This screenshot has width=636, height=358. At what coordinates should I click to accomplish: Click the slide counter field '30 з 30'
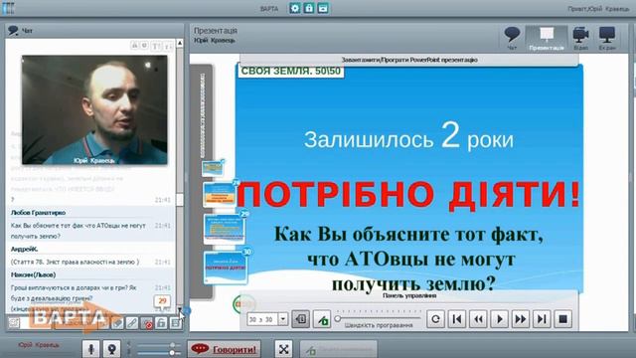pyautogui.click(x=262, y=319)
